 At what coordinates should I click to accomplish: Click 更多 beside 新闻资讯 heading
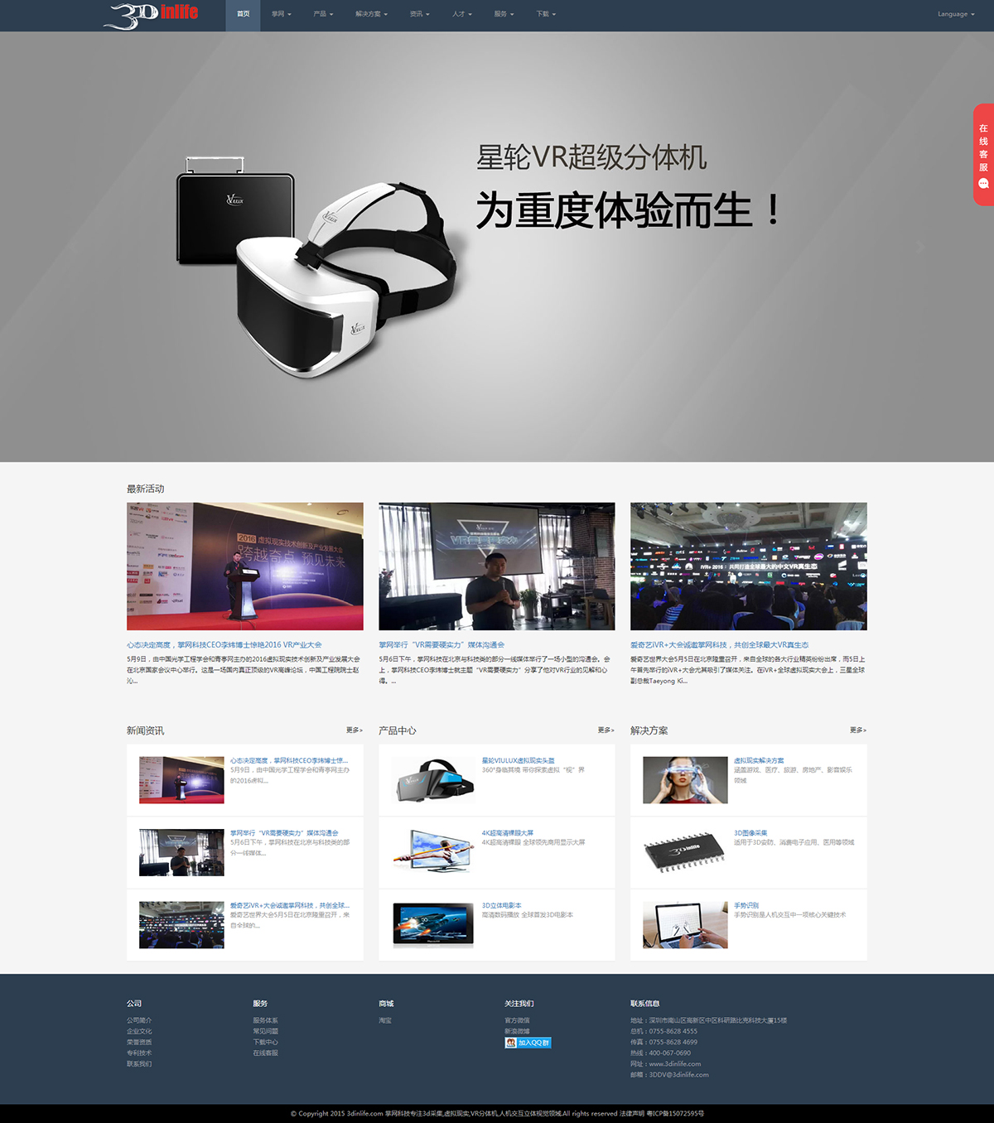[x=354, y=730]
